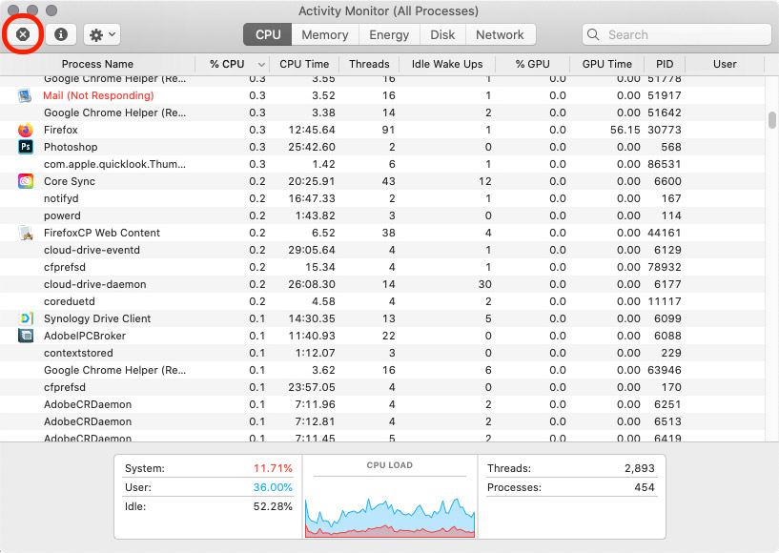The width and height of the screenshot is (779, 553).
Task: Sort by Idle Wake Ups column
Action: tap(447, 64)
